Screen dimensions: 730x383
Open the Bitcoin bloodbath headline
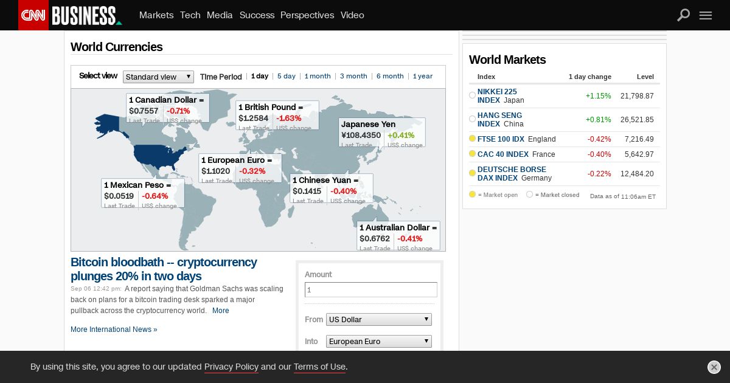click(x=164, y=269)
